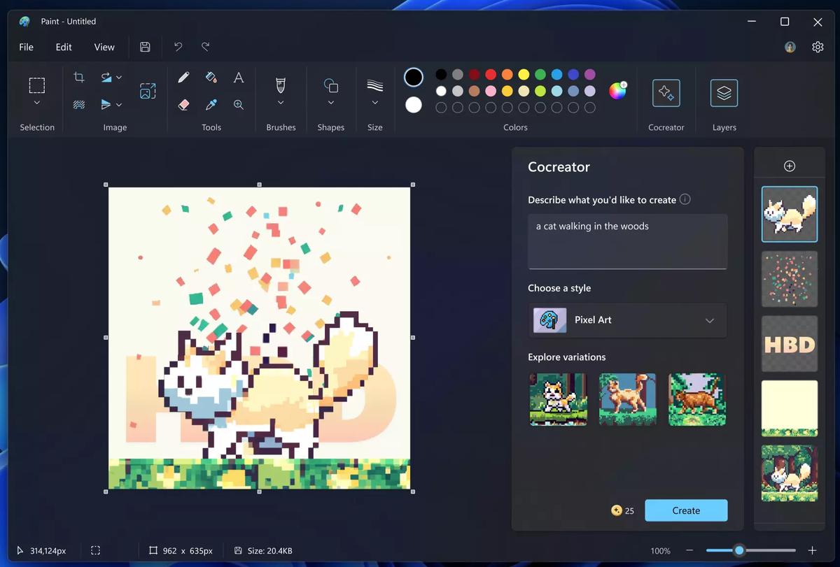840x567 pixels.
Task: Click the zoom in plus icon
Action: (813, 551)
